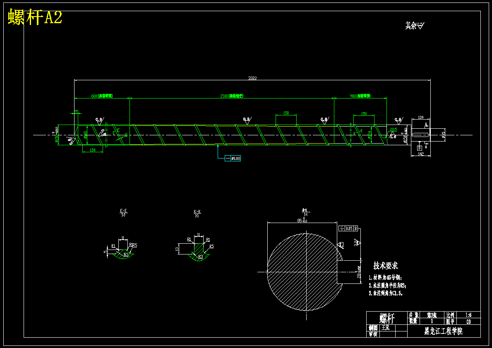Select the "ø0.08" straightness tolerance frame
This screenshot has width=492, height=348.
pos(233,158)
